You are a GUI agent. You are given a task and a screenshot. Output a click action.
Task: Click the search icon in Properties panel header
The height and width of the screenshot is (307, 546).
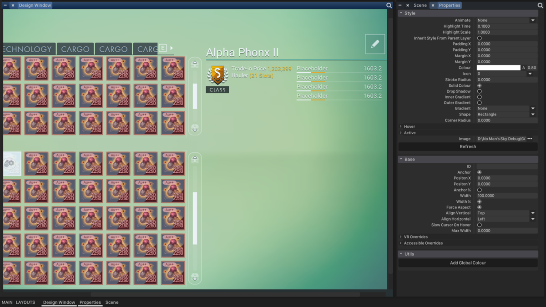pos(541,5)
